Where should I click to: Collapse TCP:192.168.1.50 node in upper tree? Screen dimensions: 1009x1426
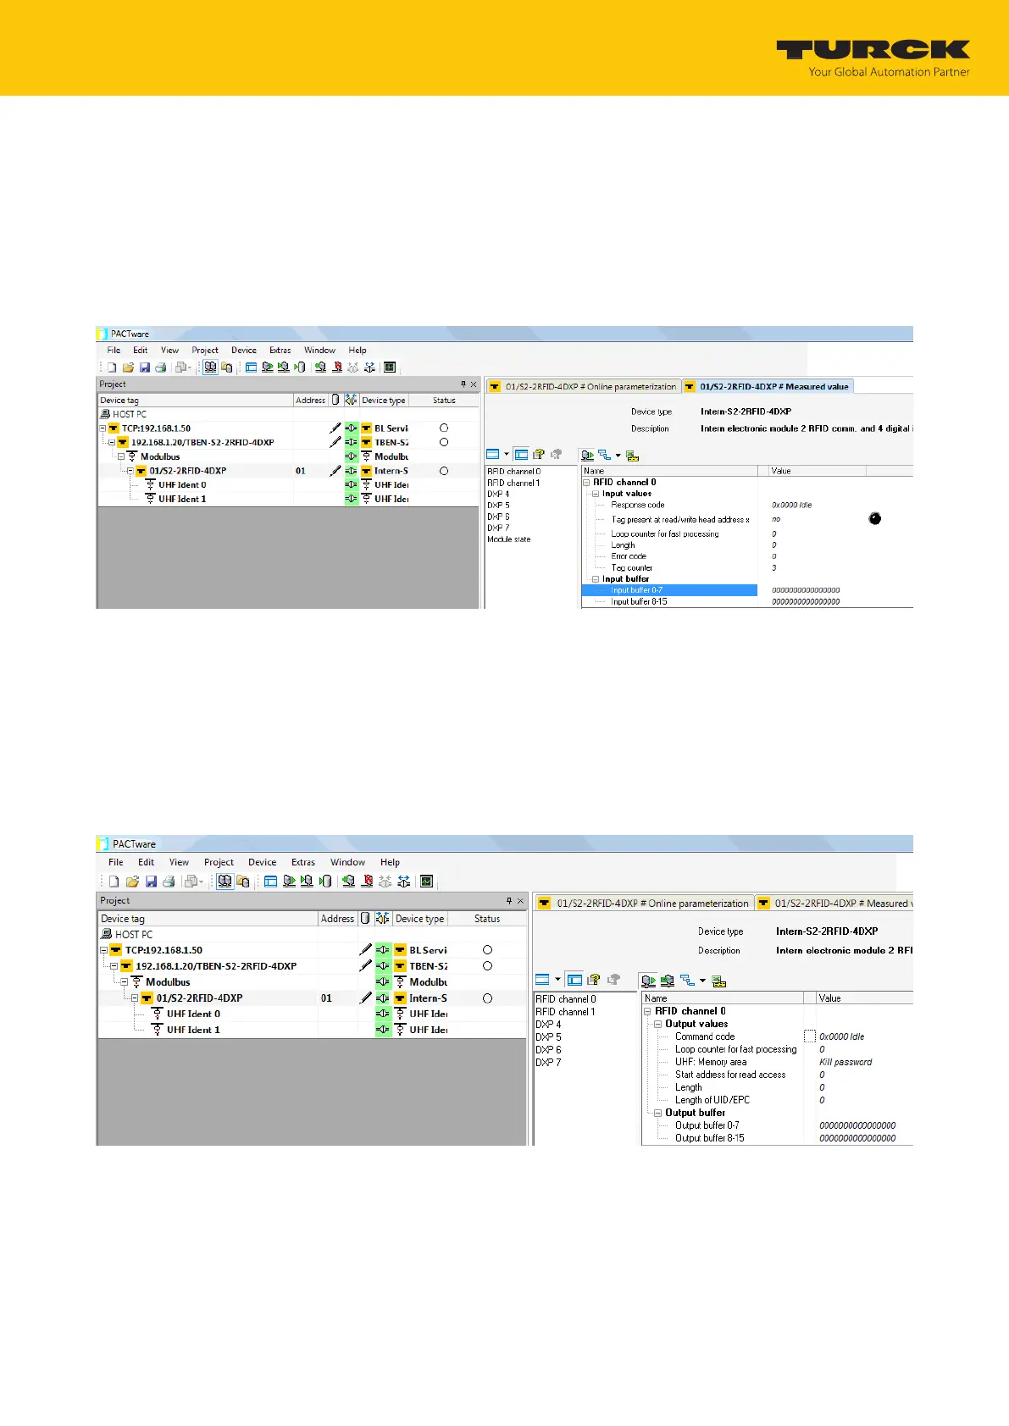pos(103,428)
